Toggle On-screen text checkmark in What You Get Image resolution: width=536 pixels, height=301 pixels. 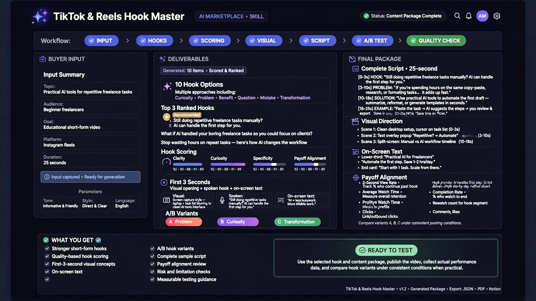tap(47, 271)
